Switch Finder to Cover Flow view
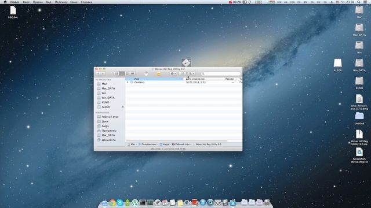This screenshot has height=208, width=371. (x=132, y=73)
